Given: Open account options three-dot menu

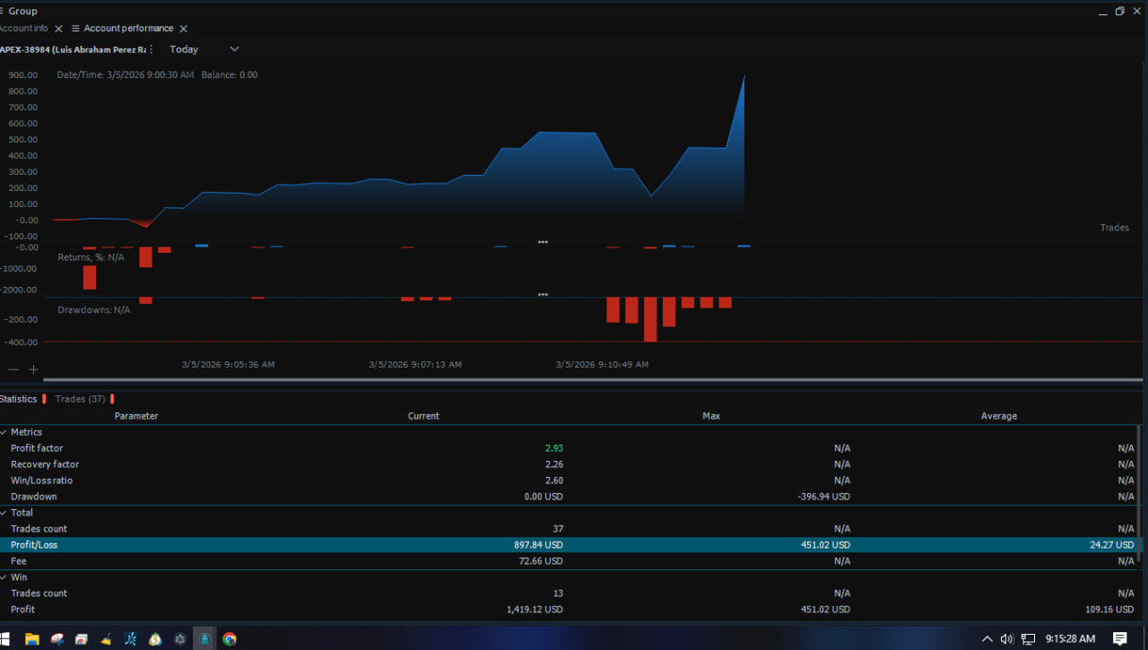Looking at the screenshot, I should point(151,49).
